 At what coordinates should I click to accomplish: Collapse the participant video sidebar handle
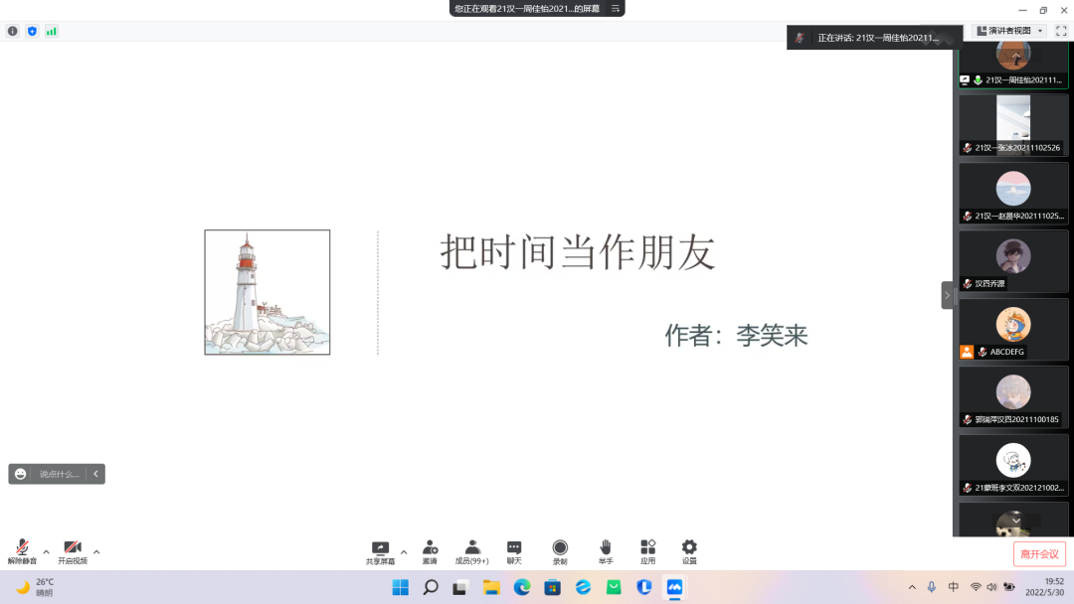point(947,295)
